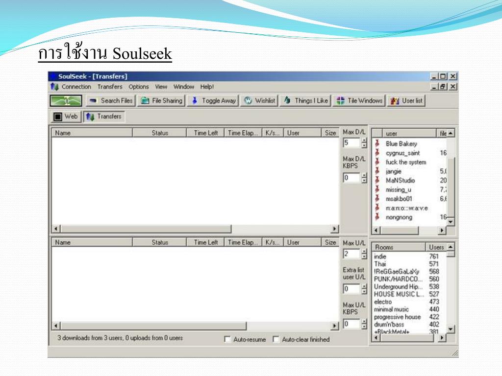
Task: Switch to the Transfers tab
Action: tap(104, 117)
